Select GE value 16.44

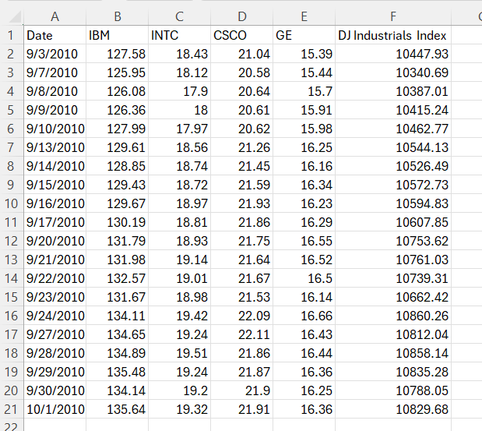pos(304,353)
